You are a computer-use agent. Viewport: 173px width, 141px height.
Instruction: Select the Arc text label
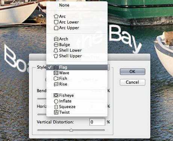(62, 16)
